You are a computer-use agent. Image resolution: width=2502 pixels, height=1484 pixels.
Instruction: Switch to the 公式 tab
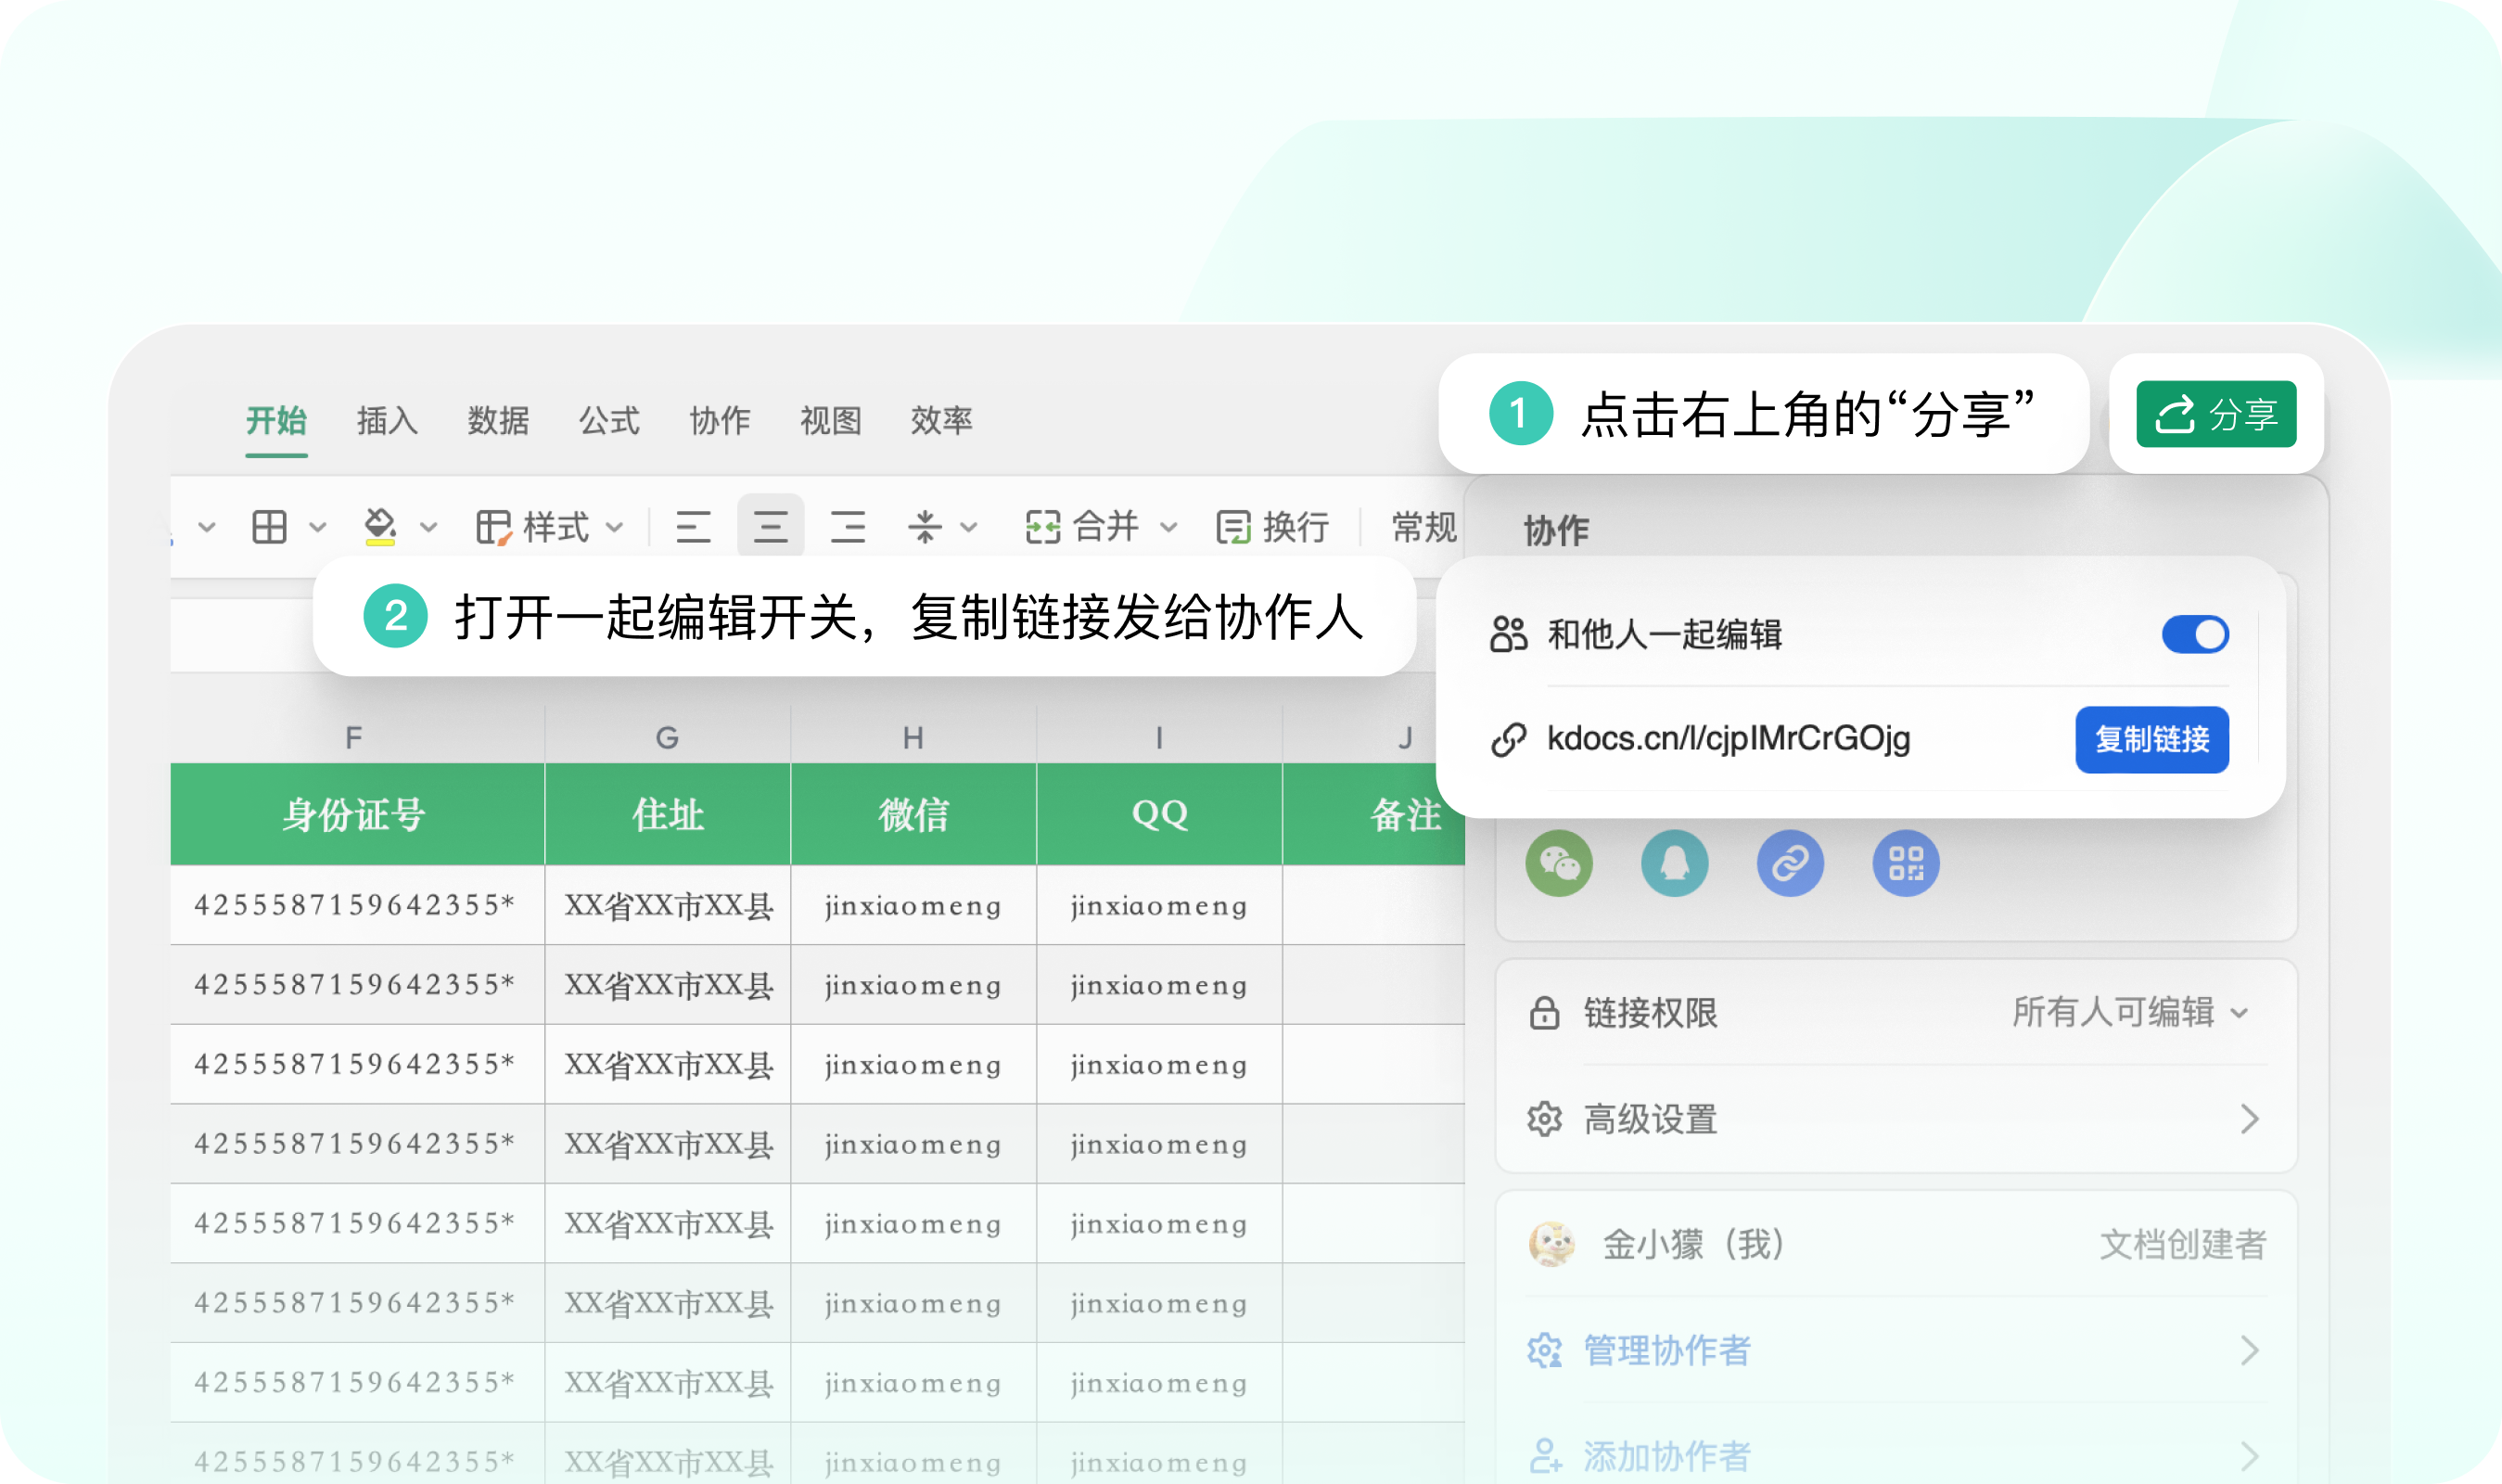[608, 420]
